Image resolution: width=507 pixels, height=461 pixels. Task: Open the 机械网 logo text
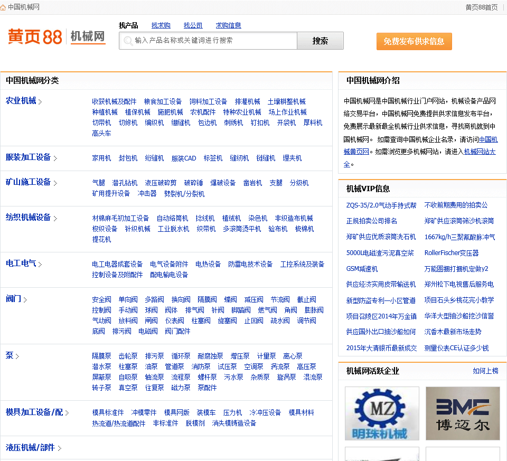(88, 36)
